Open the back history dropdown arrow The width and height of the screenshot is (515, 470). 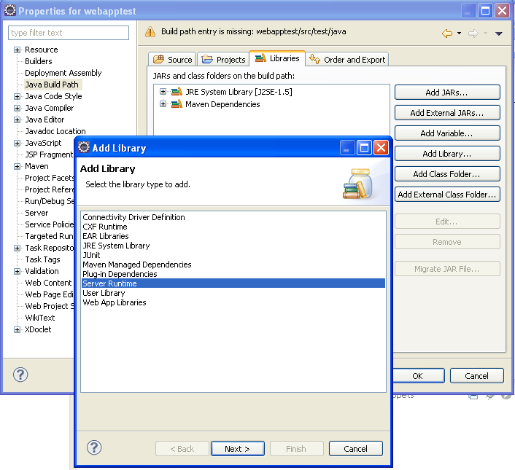tap(459, 33)
